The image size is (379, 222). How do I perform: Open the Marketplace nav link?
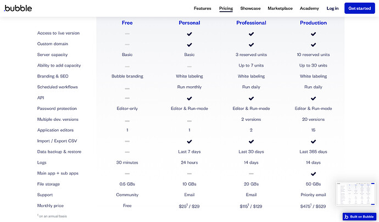point(280,8)
